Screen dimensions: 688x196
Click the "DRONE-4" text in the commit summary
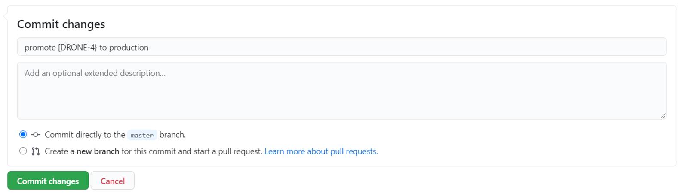(x=78, y=48)
